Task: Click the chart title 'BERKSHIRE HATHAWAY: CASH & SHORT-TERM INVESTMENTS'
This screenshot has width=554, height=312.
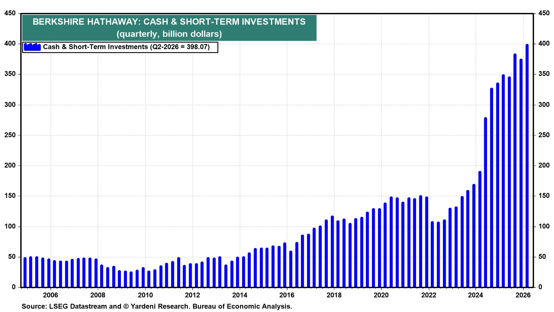Action: point(169,22)
